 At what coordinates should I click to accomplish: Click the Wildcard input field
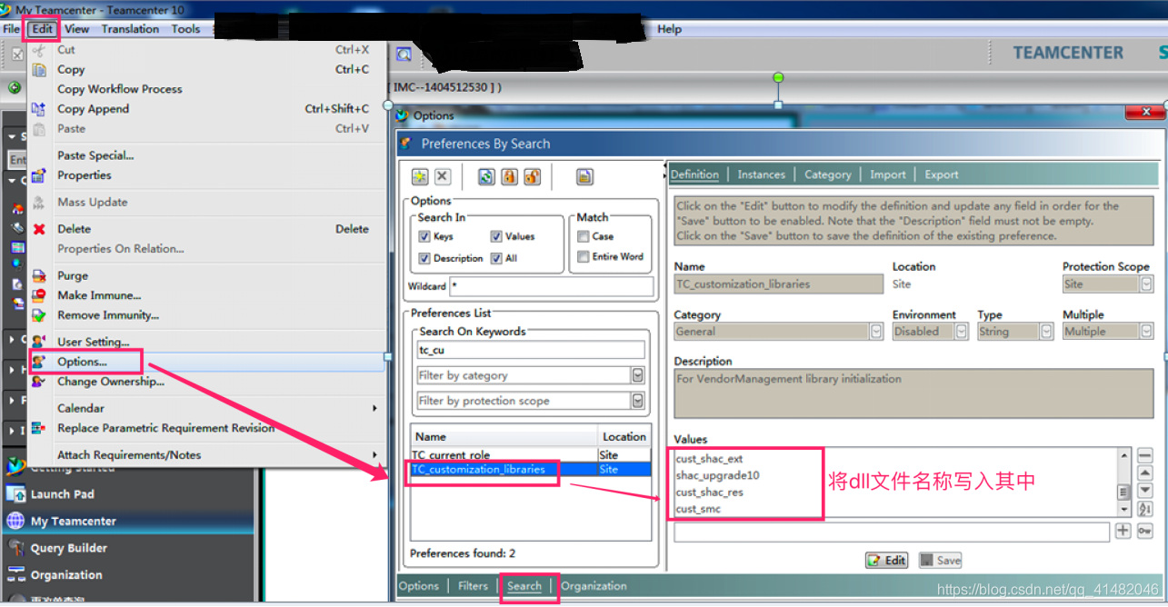[x=551, y=286]
